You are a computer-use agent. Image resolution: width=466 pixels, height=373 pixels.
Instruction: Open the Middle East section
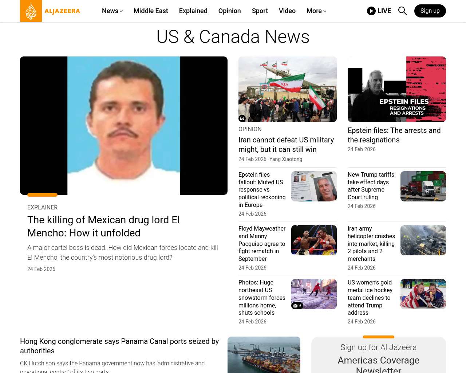pyautogui.click(x=151, y=11)
